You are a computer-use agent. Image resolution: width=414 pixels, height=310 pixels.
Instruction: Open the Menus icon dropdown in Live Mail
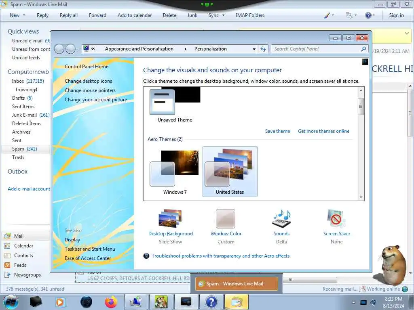point(351,15)
